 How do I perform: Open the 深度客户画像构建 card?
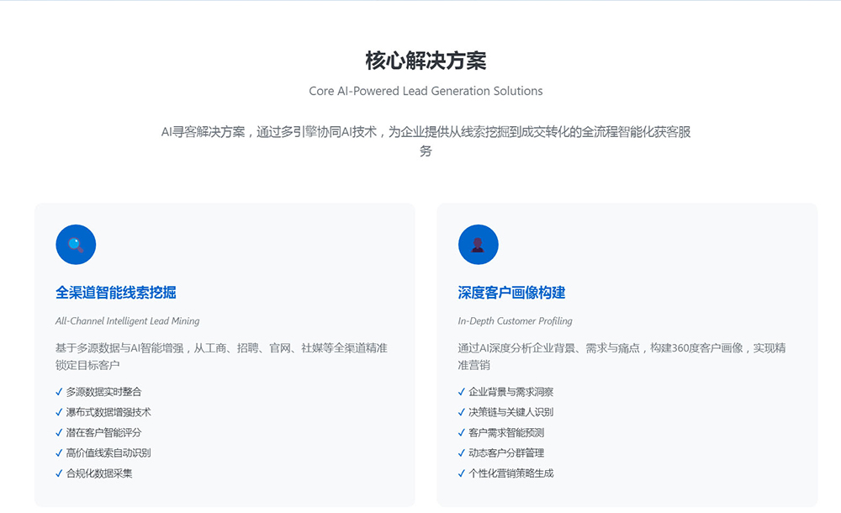[627, 353]
